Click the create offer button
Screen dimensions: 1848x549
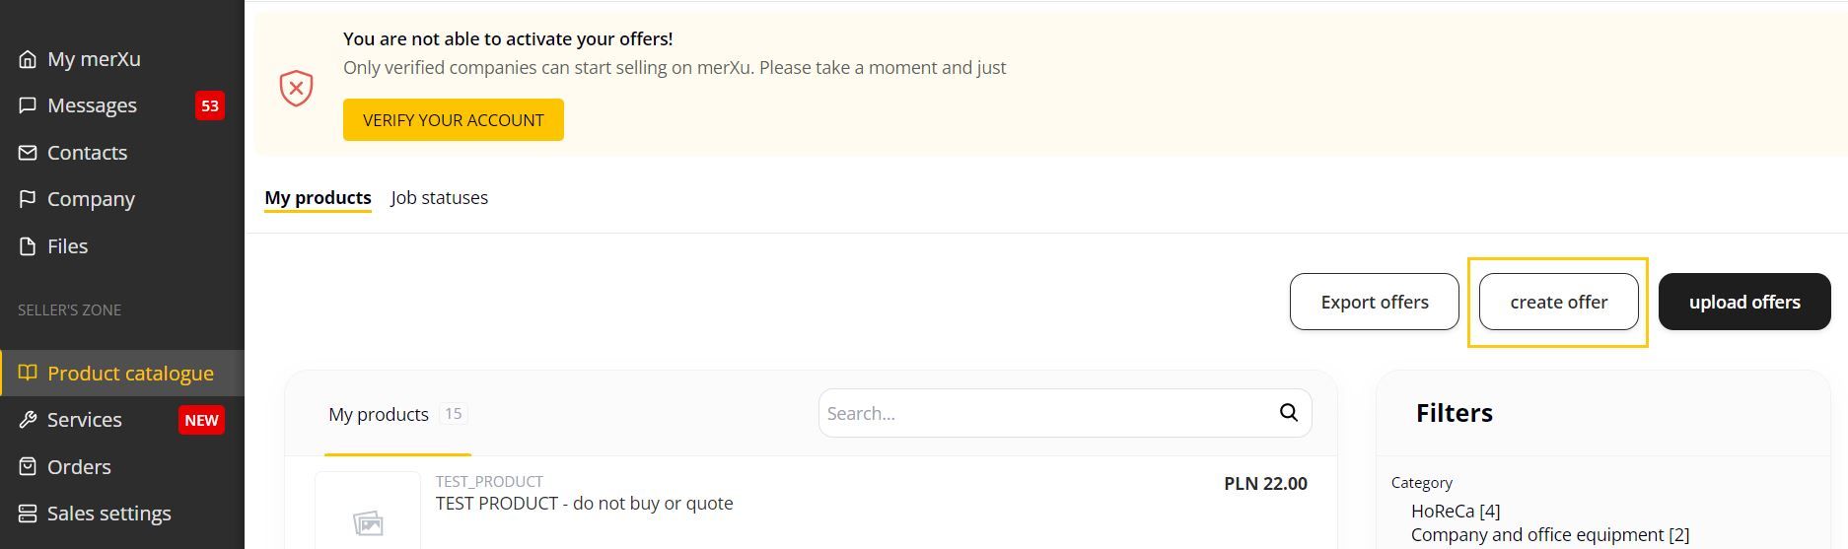tap(1559, 302)
